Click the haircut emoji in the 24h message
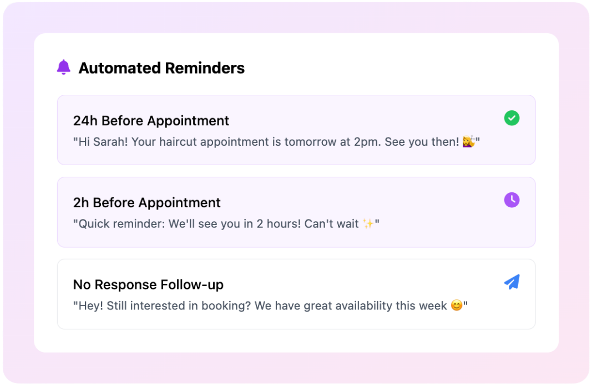Screen dimensions: 592x388 [x=468, y=142]
